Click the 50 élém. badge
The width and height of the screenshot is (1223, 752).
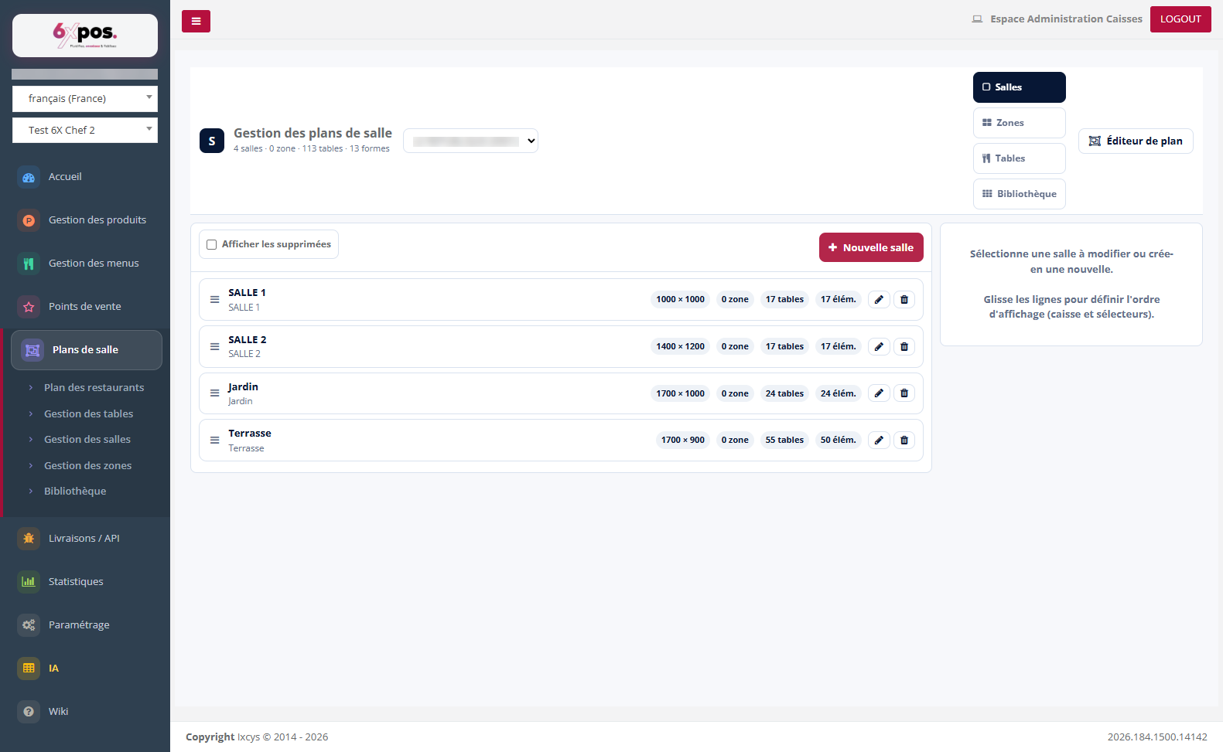pyautogui.click(x=839, y=441)
